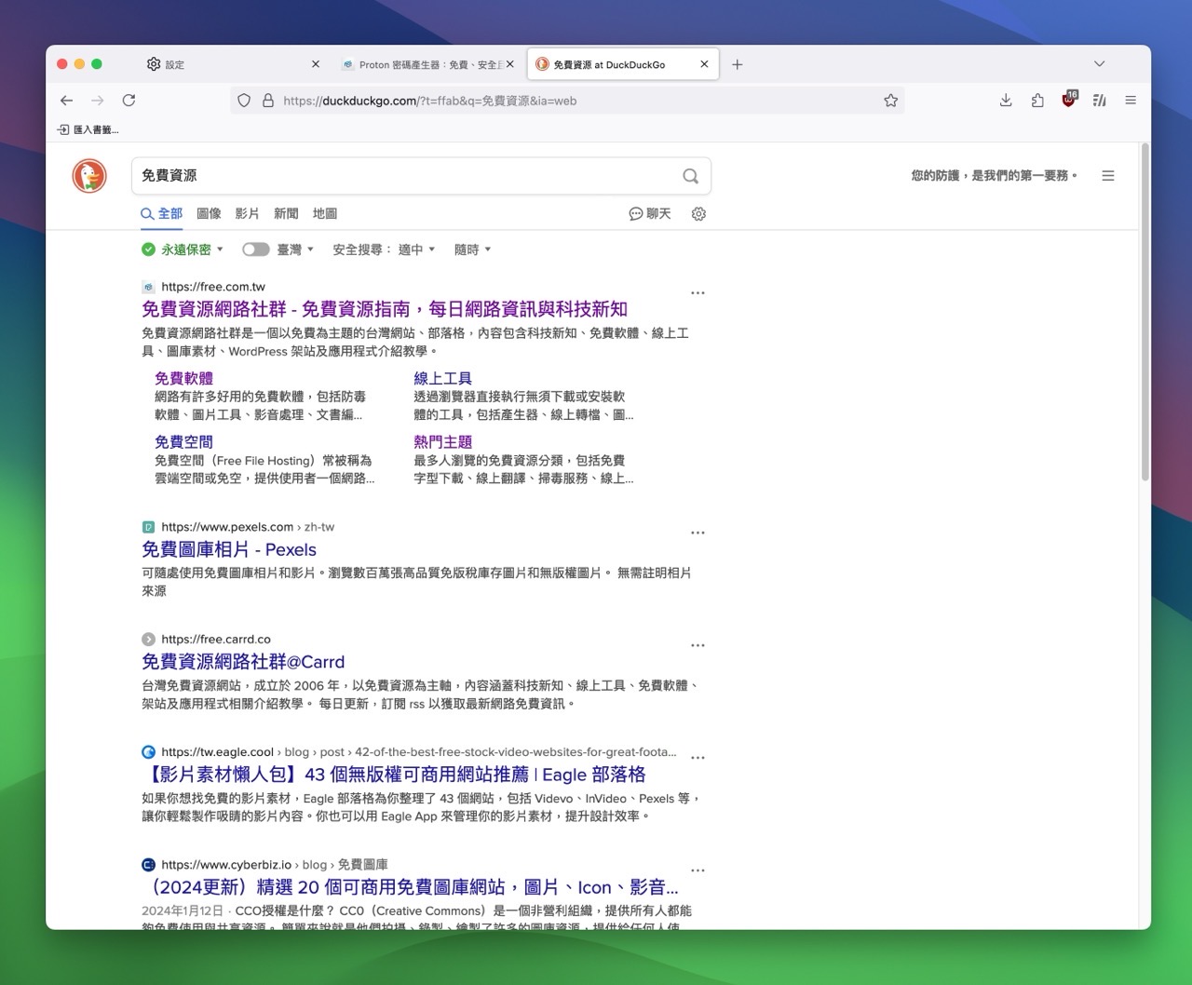Screen dimensions: 1192x985
Task: Switch to Proton 密碼產生器 tab
Action: point(427,64)
